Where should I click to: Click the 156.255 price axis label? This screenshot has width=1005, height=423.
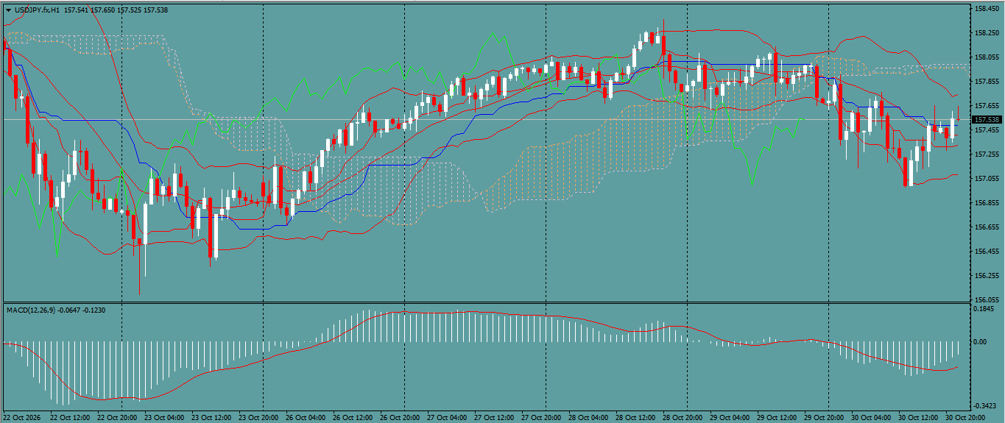(x=987, y=275)
